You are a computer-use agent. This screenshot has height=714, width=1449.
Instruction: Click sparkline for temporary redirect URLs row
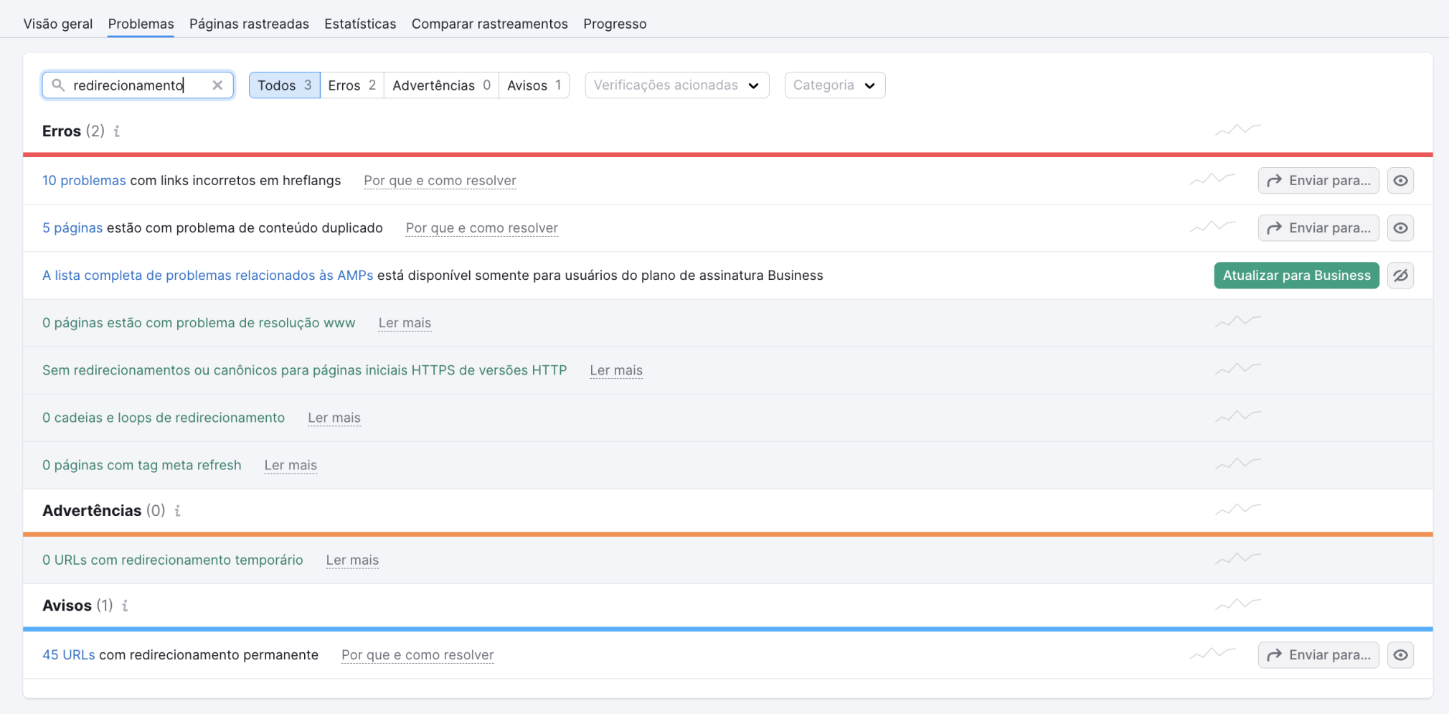point(1237,558)
